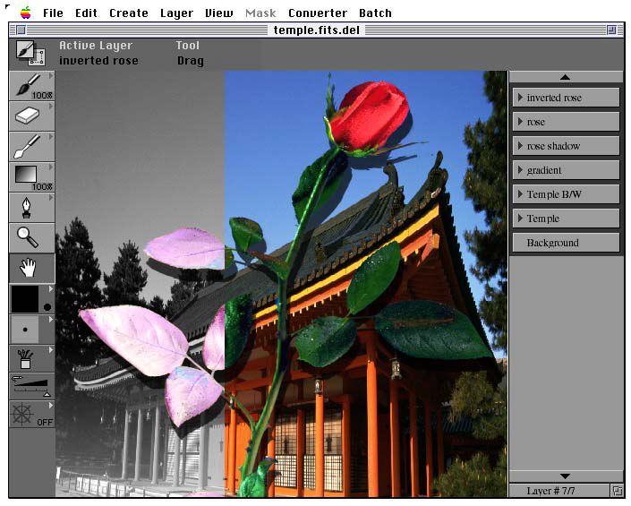
Task: Open the Create menu
Action: pyautogui.click(x=129, y=13)
